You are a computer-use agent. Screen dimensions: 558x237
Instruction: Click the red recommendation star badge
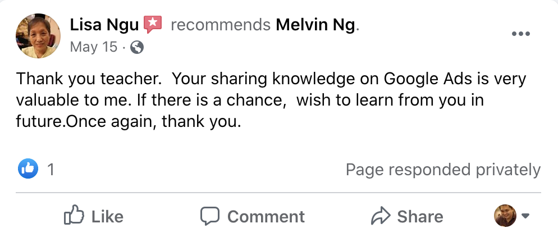tap(153, 24)
